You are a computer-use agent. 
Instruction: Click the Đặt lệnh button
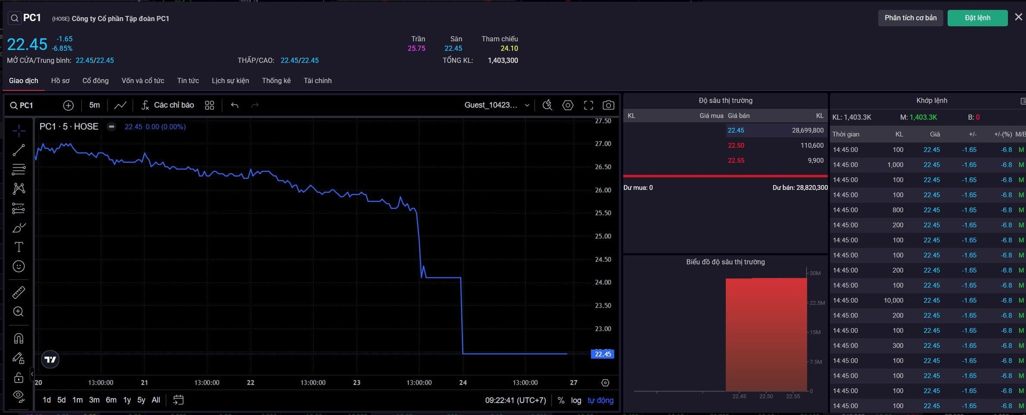pyautogui.click(x=977, y=18)
